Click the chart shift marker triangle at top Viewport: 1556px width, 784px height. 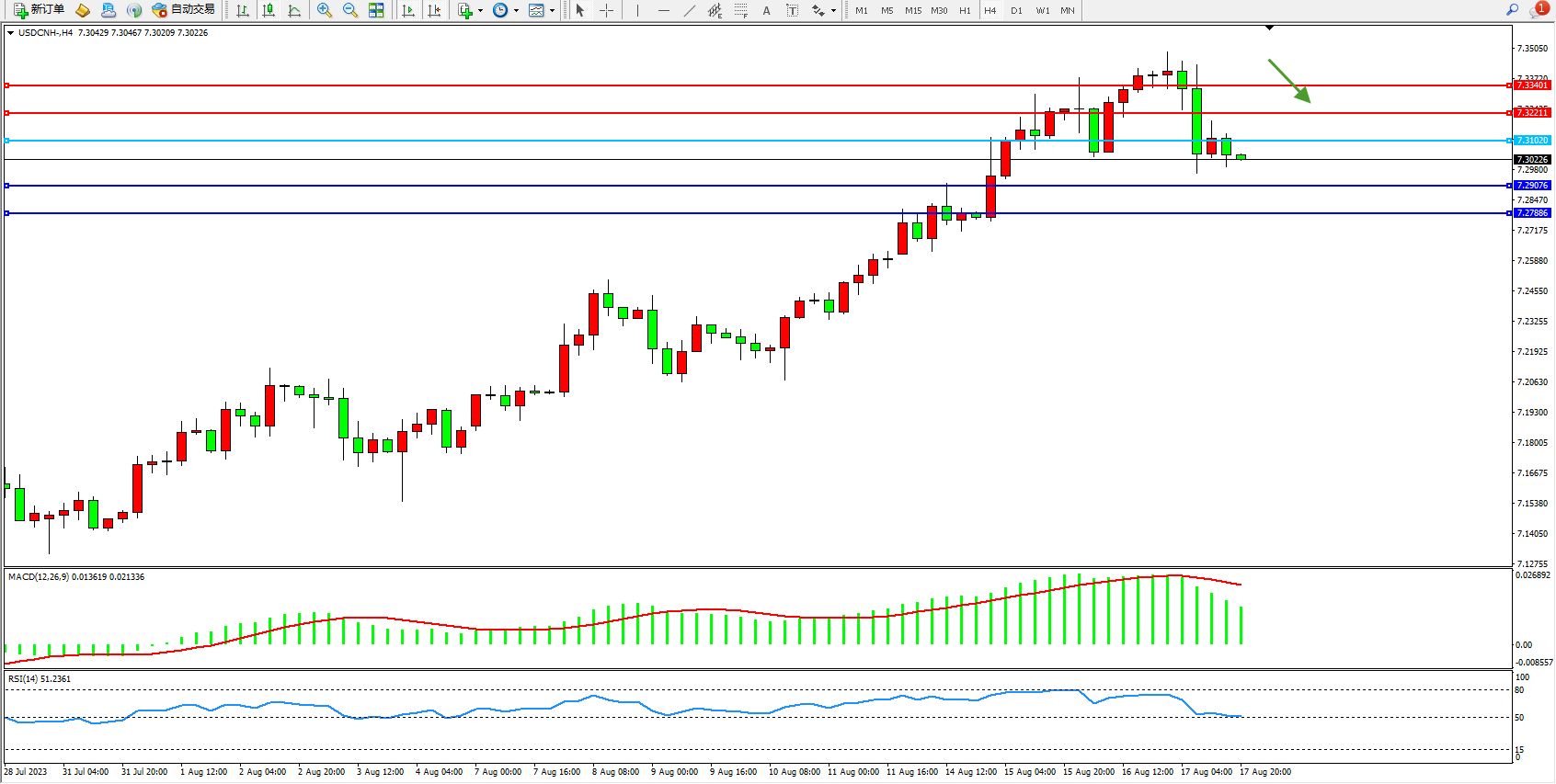point(1269,28)
